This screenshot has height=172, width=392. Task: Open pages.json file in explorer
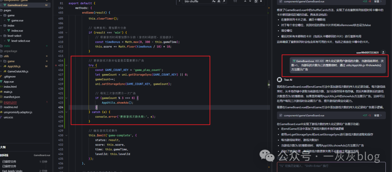click(x=10, y=102)
